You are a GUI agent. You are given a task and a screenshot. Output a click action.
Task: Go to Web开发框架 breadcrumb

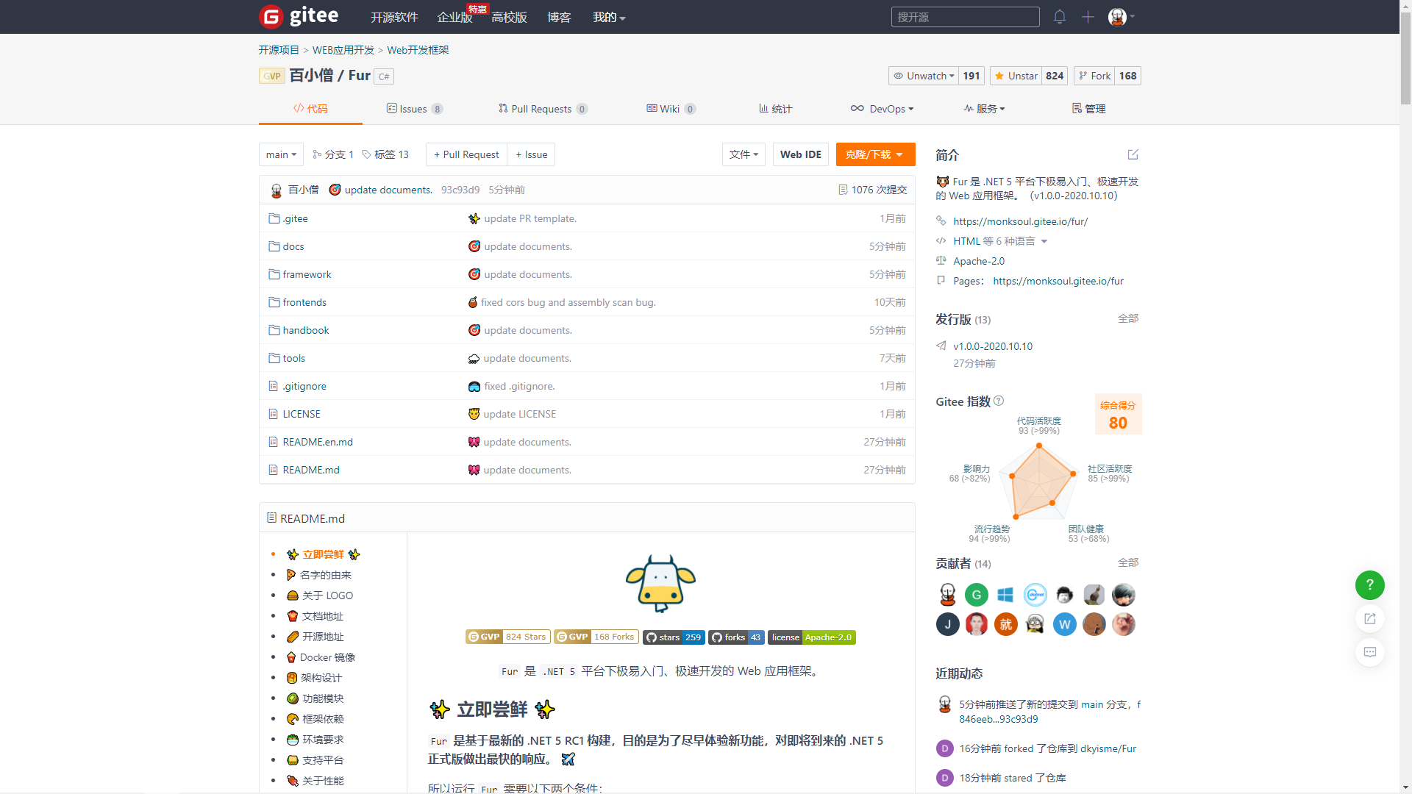tap(418, 50)
